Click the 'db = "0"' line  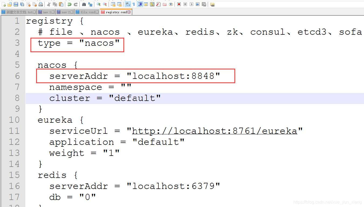[72, 197]
